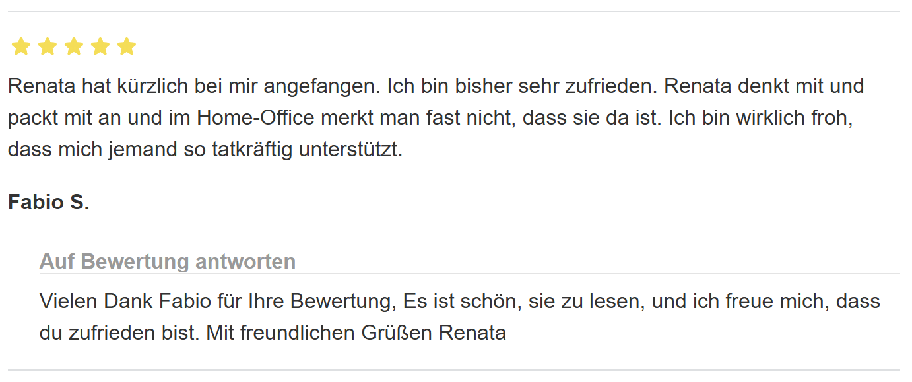Click the reviewer name Fabio S.
The image size is (912, 382).
(48, 202)
